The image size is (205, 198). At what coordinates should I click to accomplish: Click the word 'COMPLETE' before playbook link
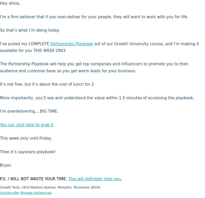click(x=39, y=44)
